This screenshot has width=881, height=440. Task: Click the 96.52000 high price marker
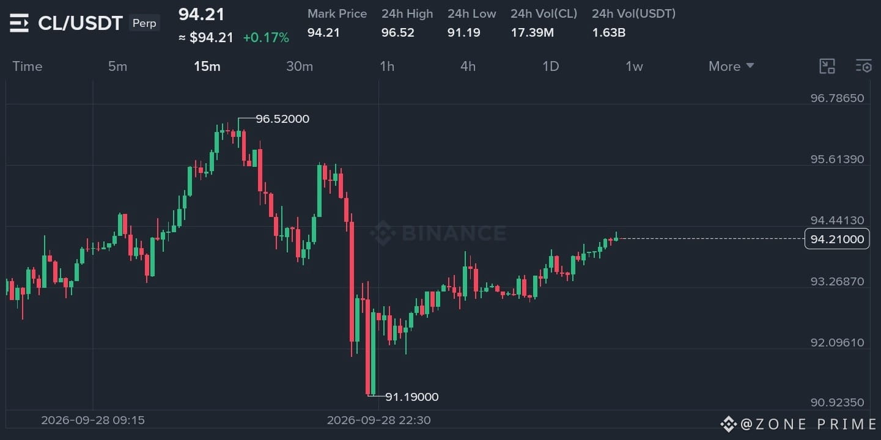(282, 119)
